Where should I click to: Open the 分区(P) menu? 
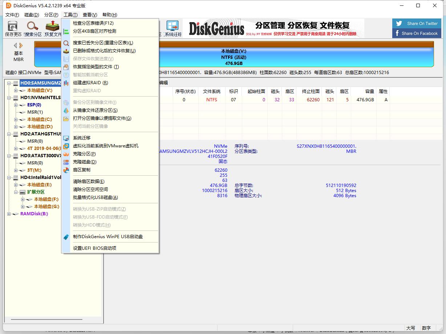tap(51, 15)
